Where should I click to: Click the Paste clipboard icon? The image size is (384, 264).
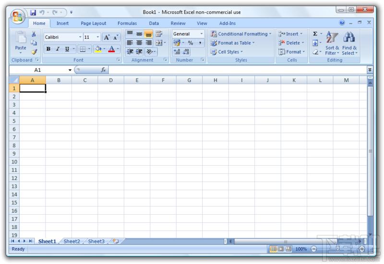coord(21,37)
